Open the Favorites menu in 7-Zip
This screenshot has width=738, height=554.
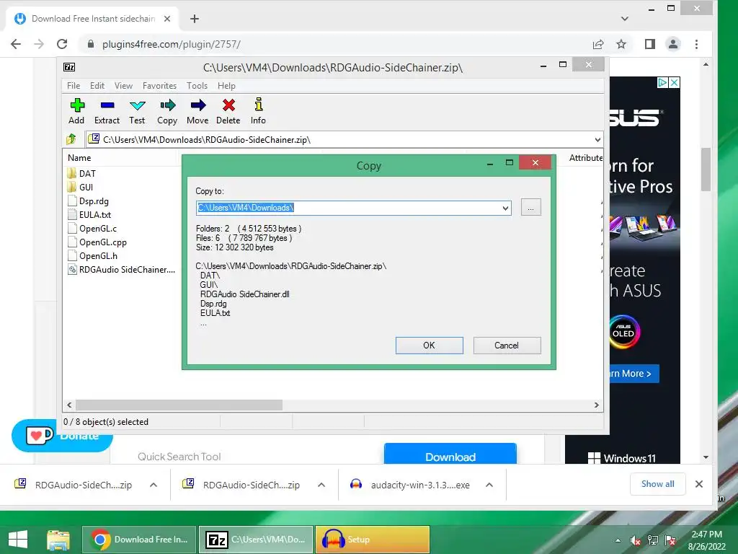click(159, 86)
